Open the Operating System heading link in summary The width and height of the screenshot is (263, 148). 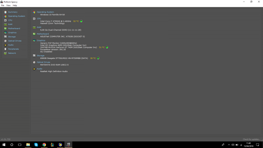[45, 12]
